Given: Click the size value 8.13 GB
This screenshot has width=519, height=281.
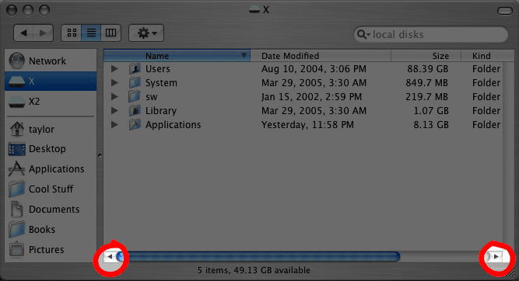Looking at the screenshot, I should pos(431,125).
